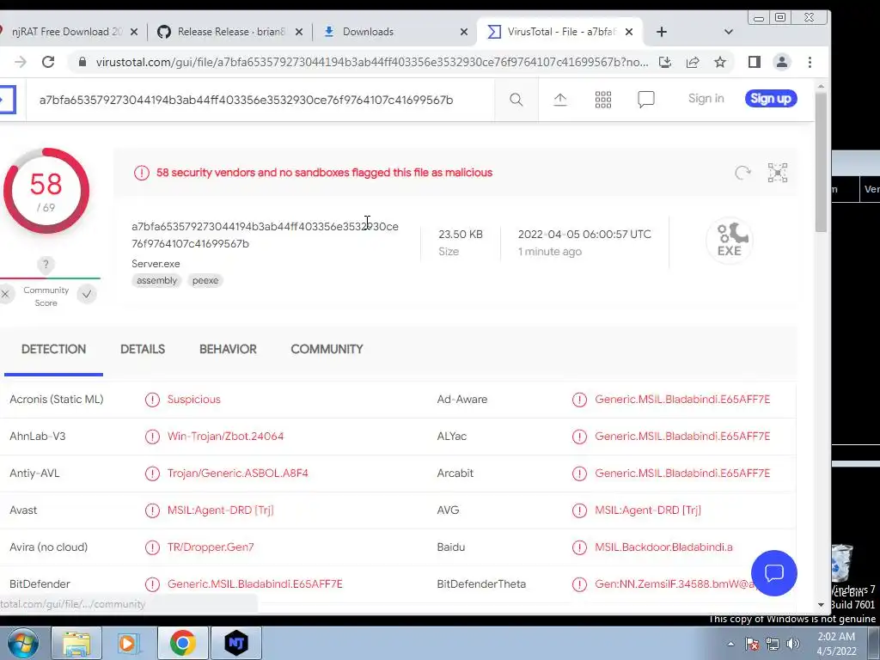This screenshot has height=660, width=880.
Task: Open Windows Start menu orb
Action: pyautogui.click(x=22, y=643)
